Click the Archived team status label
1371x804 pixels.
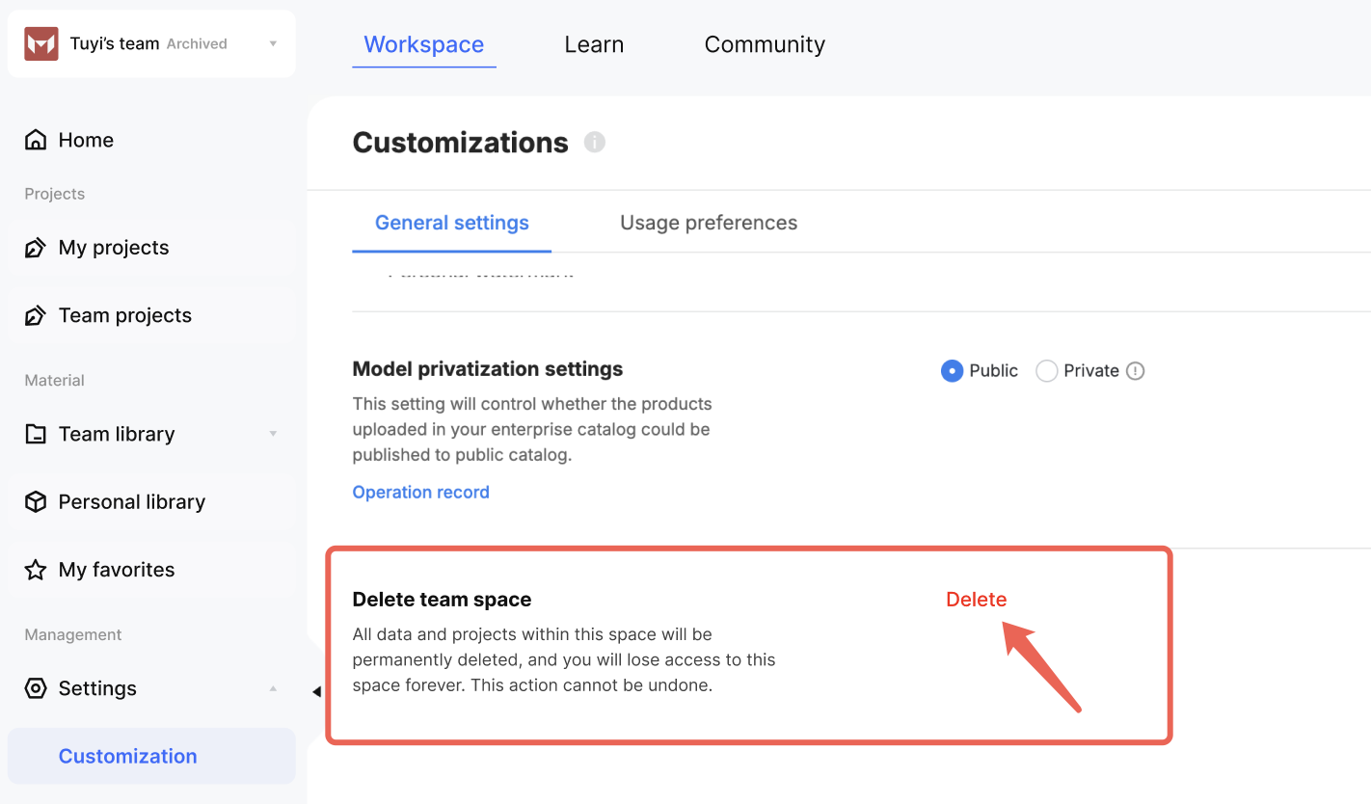point(197,44)
